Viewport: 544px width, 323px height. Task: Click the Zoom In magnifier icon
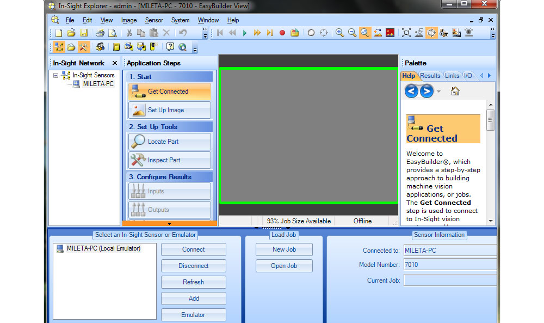339,33
